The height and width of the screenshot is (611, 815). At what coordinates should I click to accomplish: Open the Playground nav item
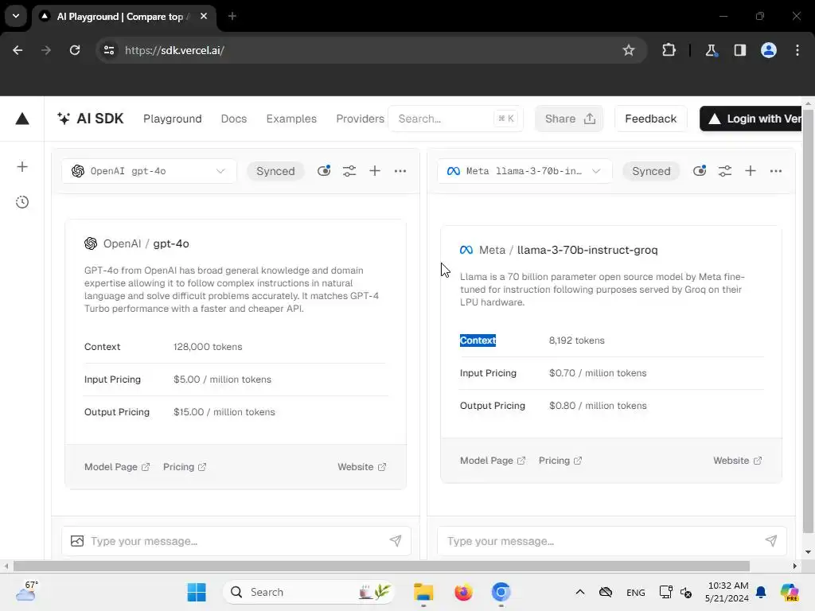click(173, 119)
